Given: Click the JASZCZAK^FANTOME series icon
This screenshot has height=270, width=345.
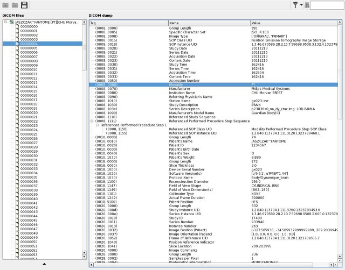Looking at the screenshot, I should (x=11, y=23).
